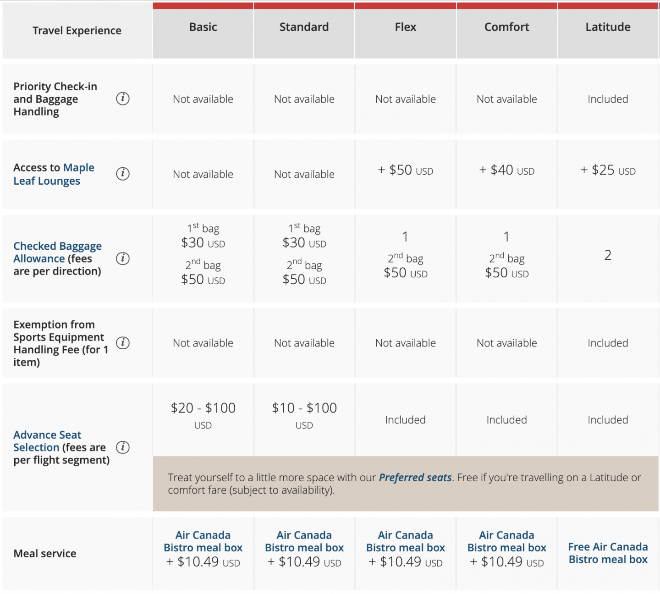Open Bistro meal box link under Flex
This screenshot has height=594, width=660.
coord(406,542)
